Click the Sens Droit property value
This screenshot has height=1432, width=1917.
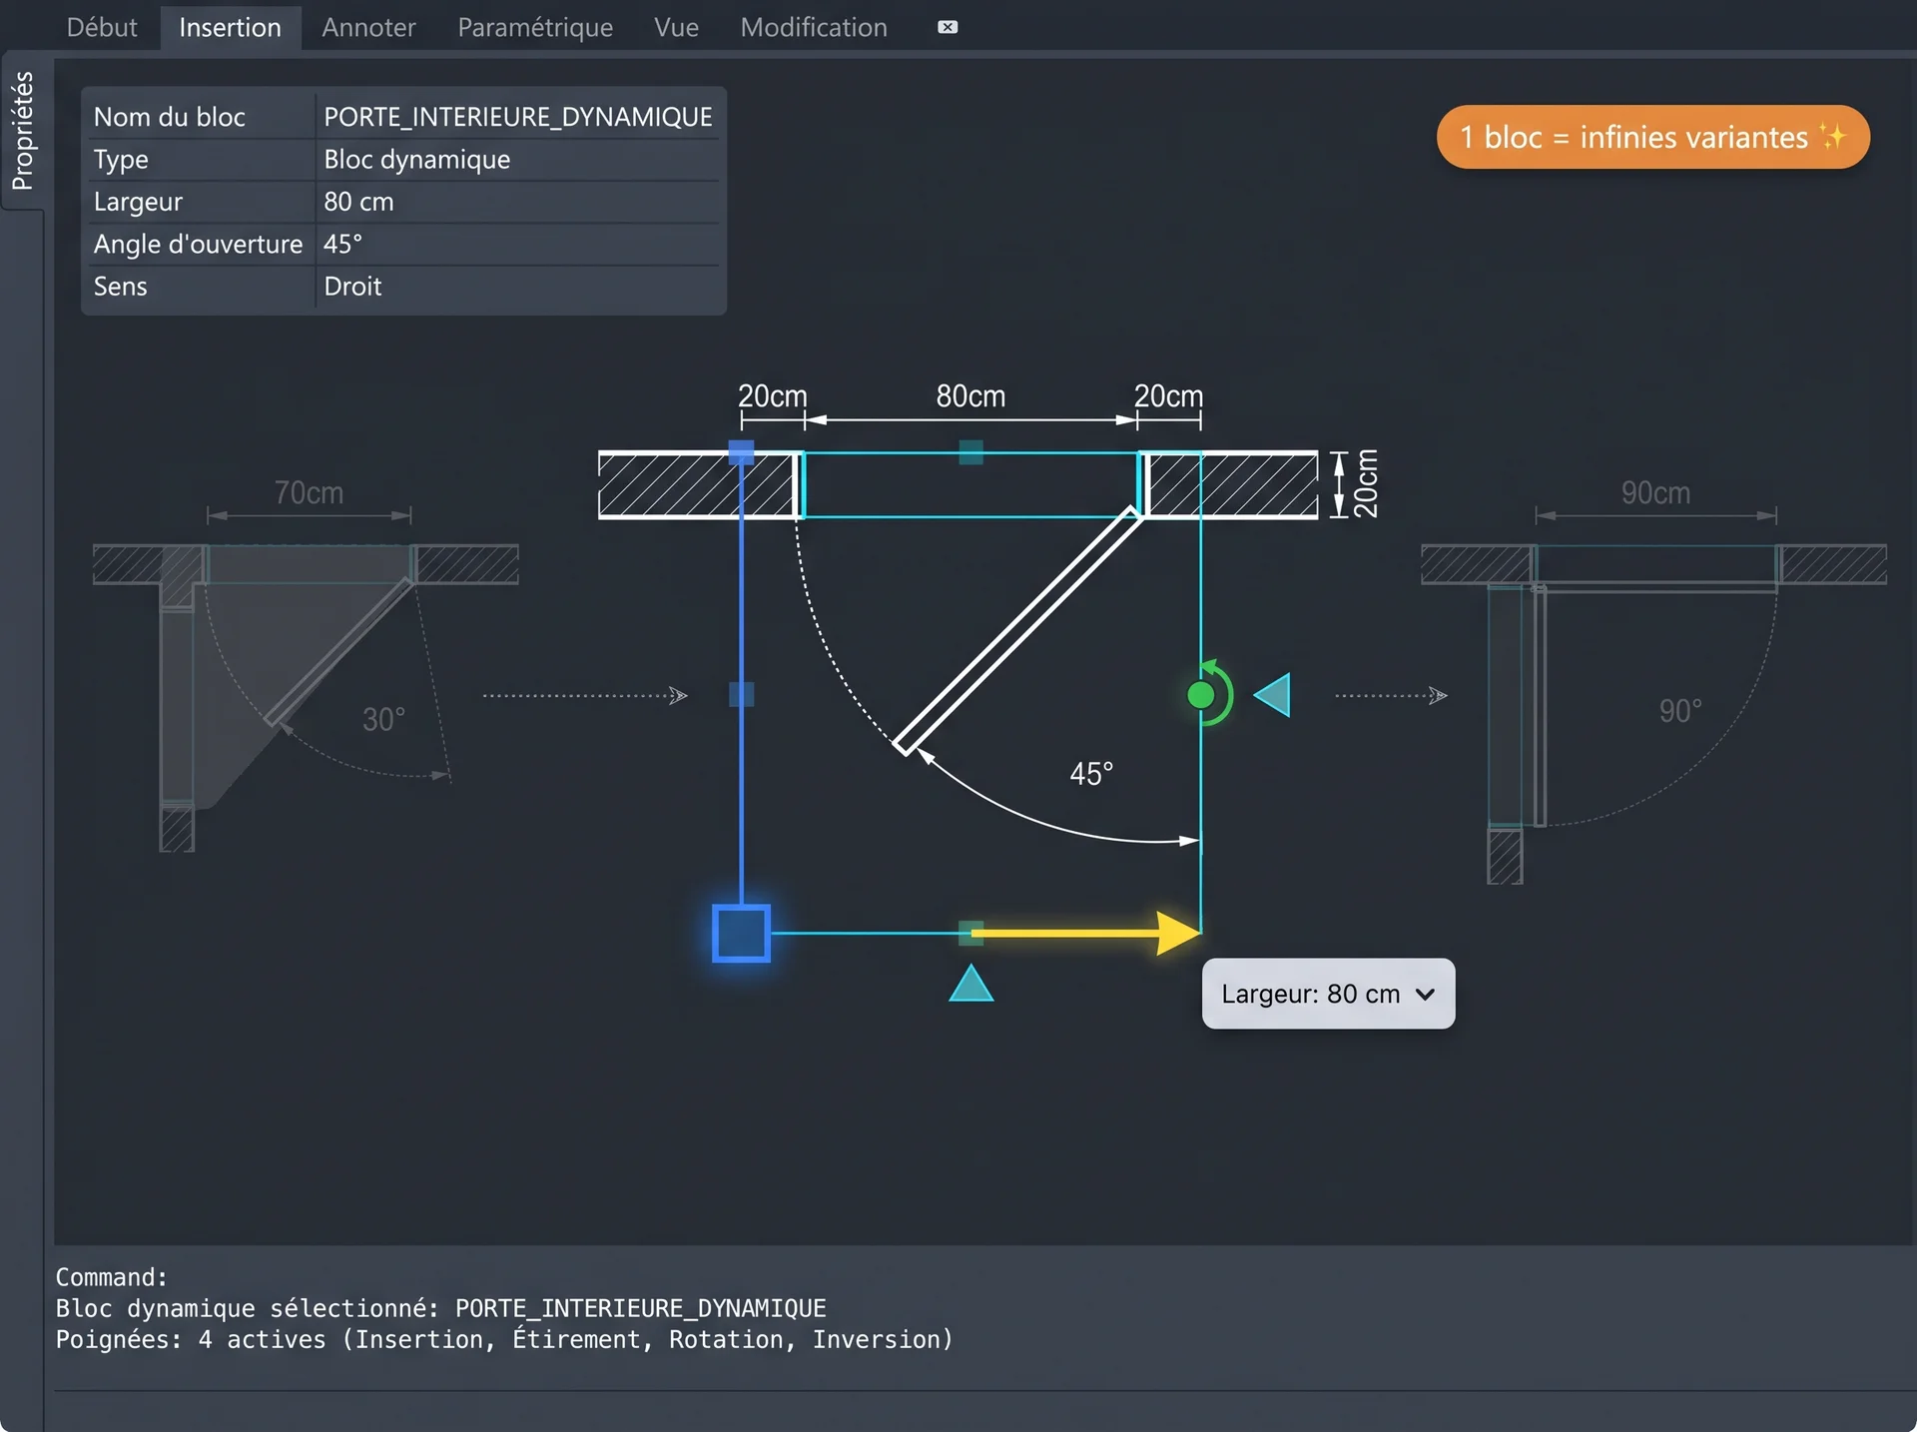click(x=352, y=286)
